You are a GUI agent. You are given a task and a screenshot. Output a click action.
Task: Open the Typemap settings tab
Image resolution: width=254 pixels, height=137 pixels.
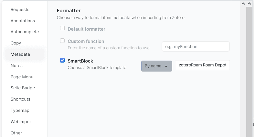(20, 111)
